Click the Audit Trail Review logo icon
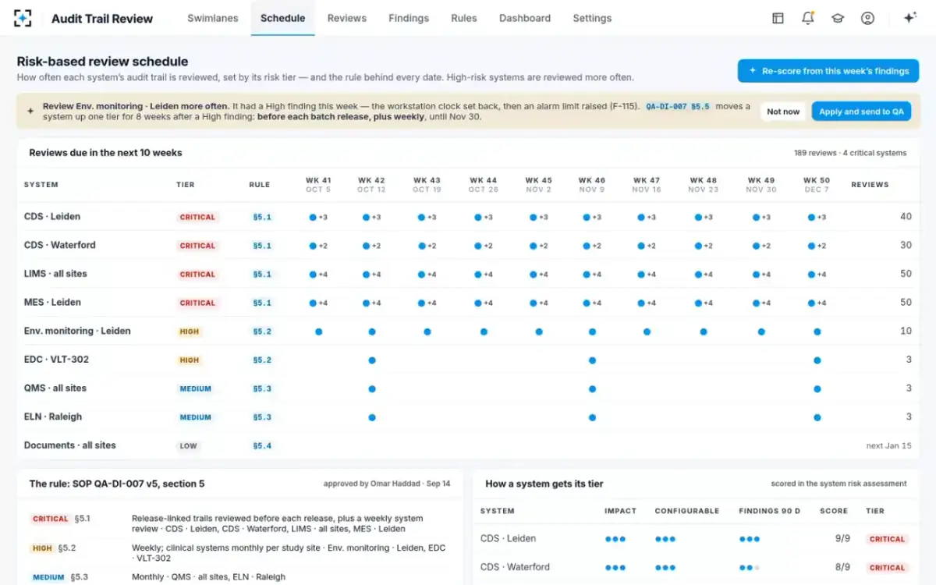This screenshot has width=936, height=585. (x=23, y=18)
